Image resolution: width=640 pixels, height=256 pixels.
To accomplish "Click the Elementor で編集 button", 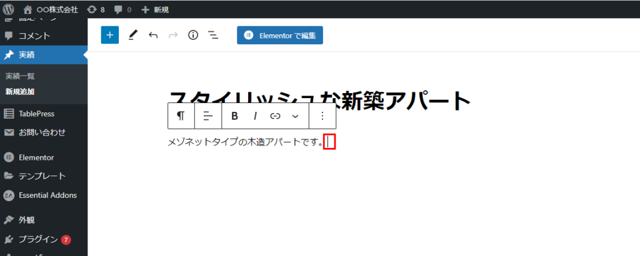I will pos(279,35).
